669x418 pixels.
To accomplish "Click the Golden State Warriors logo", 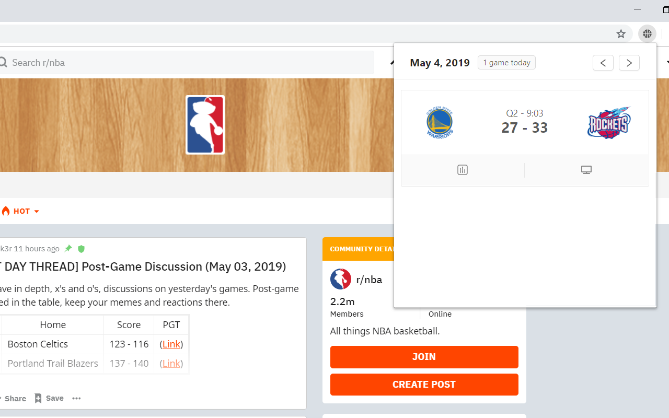I will 440,122.
